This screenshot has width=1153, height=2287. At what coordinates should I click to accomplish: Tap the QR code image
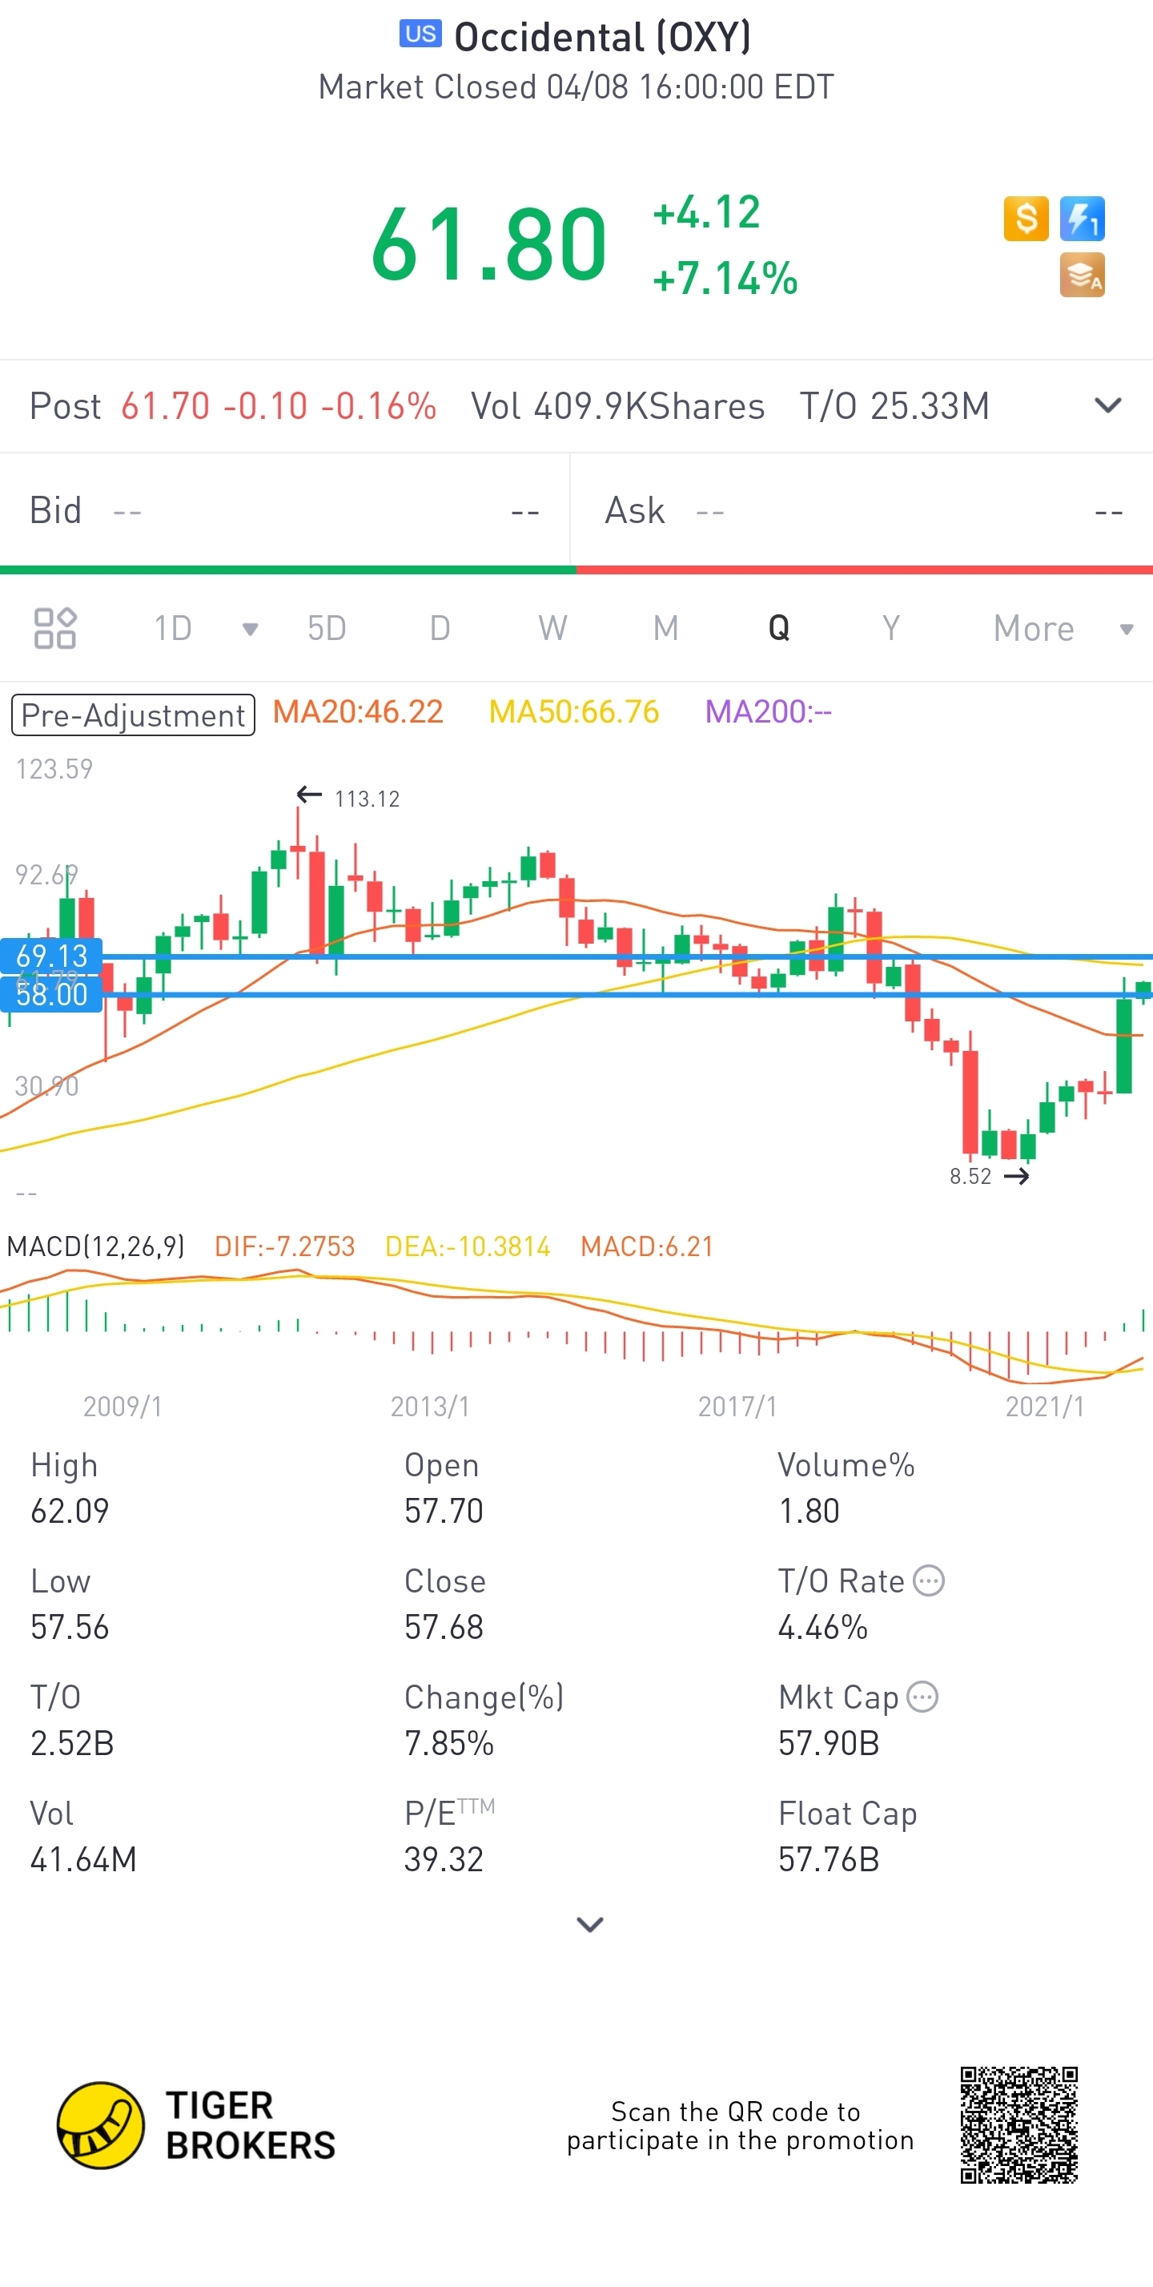(1019, 2124)
